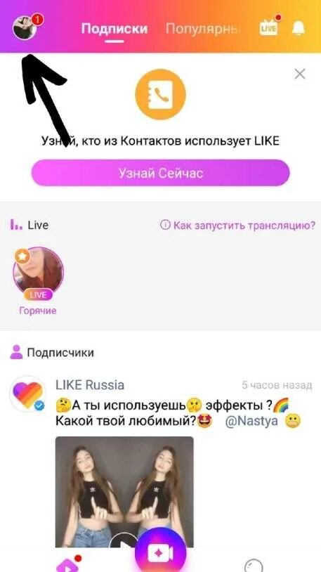Tap the Узнай Сейчас button
The height and width of the screenshot is (572, 321).
pos(160,173)
